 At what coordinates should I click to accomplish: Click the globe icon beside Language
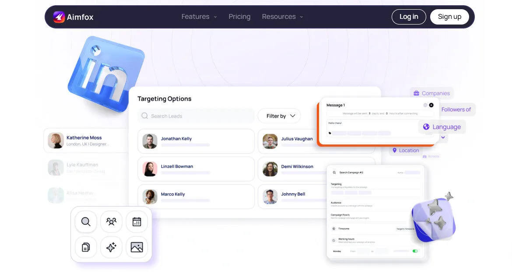pyautogui.click(x=426, y=127)
